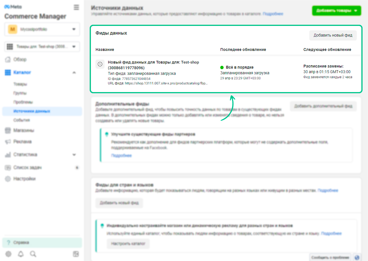Click Подробнее link under Источники данных header
Screen dimensions: 368x261
[x=273, y=14]
